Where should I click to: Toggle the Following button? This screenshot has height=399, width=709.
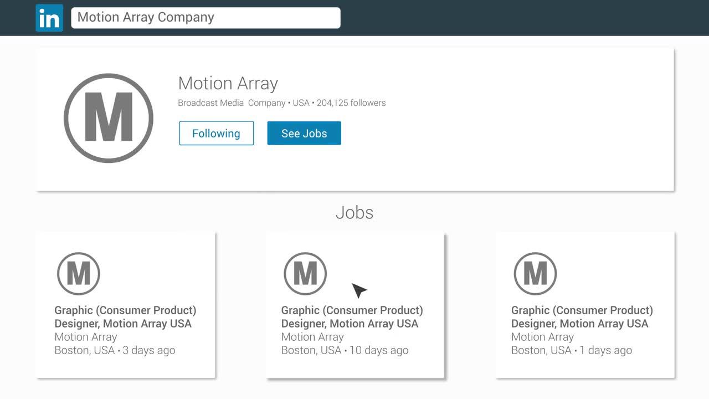pyautogui.click(x=216, y=134)
